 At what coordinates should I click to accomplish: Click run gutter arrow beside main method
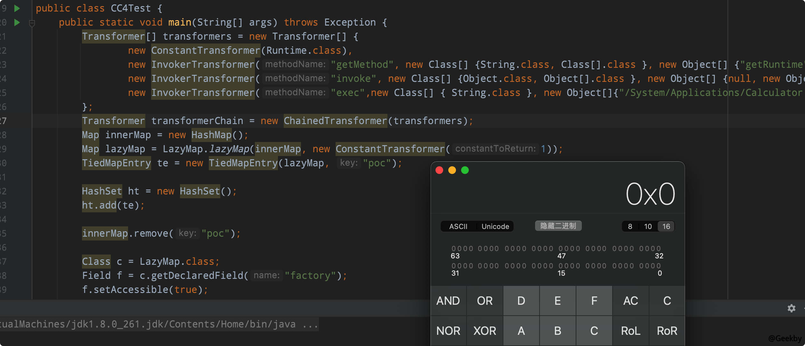pyautogui.click(x=17, y=22)
